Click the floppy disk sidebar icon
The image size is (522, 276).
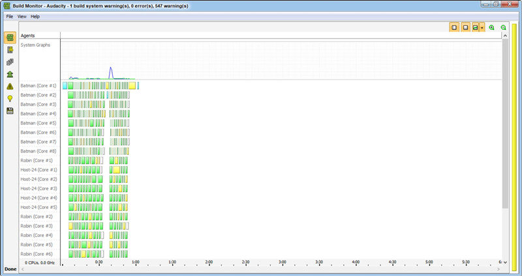pos(10,111)
